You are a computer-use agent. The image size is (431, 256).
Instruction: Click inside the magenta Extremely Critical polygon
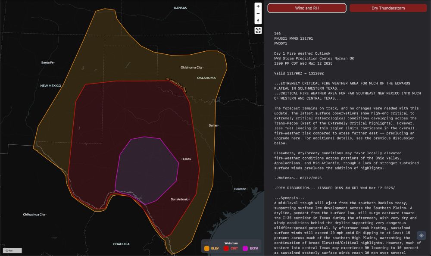(147, 171)
